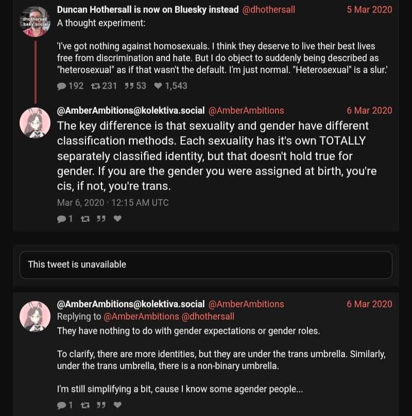412x416 pixels.
Task: Retweet the tweet dated Mar 6, 2020 12:15 AM
Action: (x=85, y=219)
